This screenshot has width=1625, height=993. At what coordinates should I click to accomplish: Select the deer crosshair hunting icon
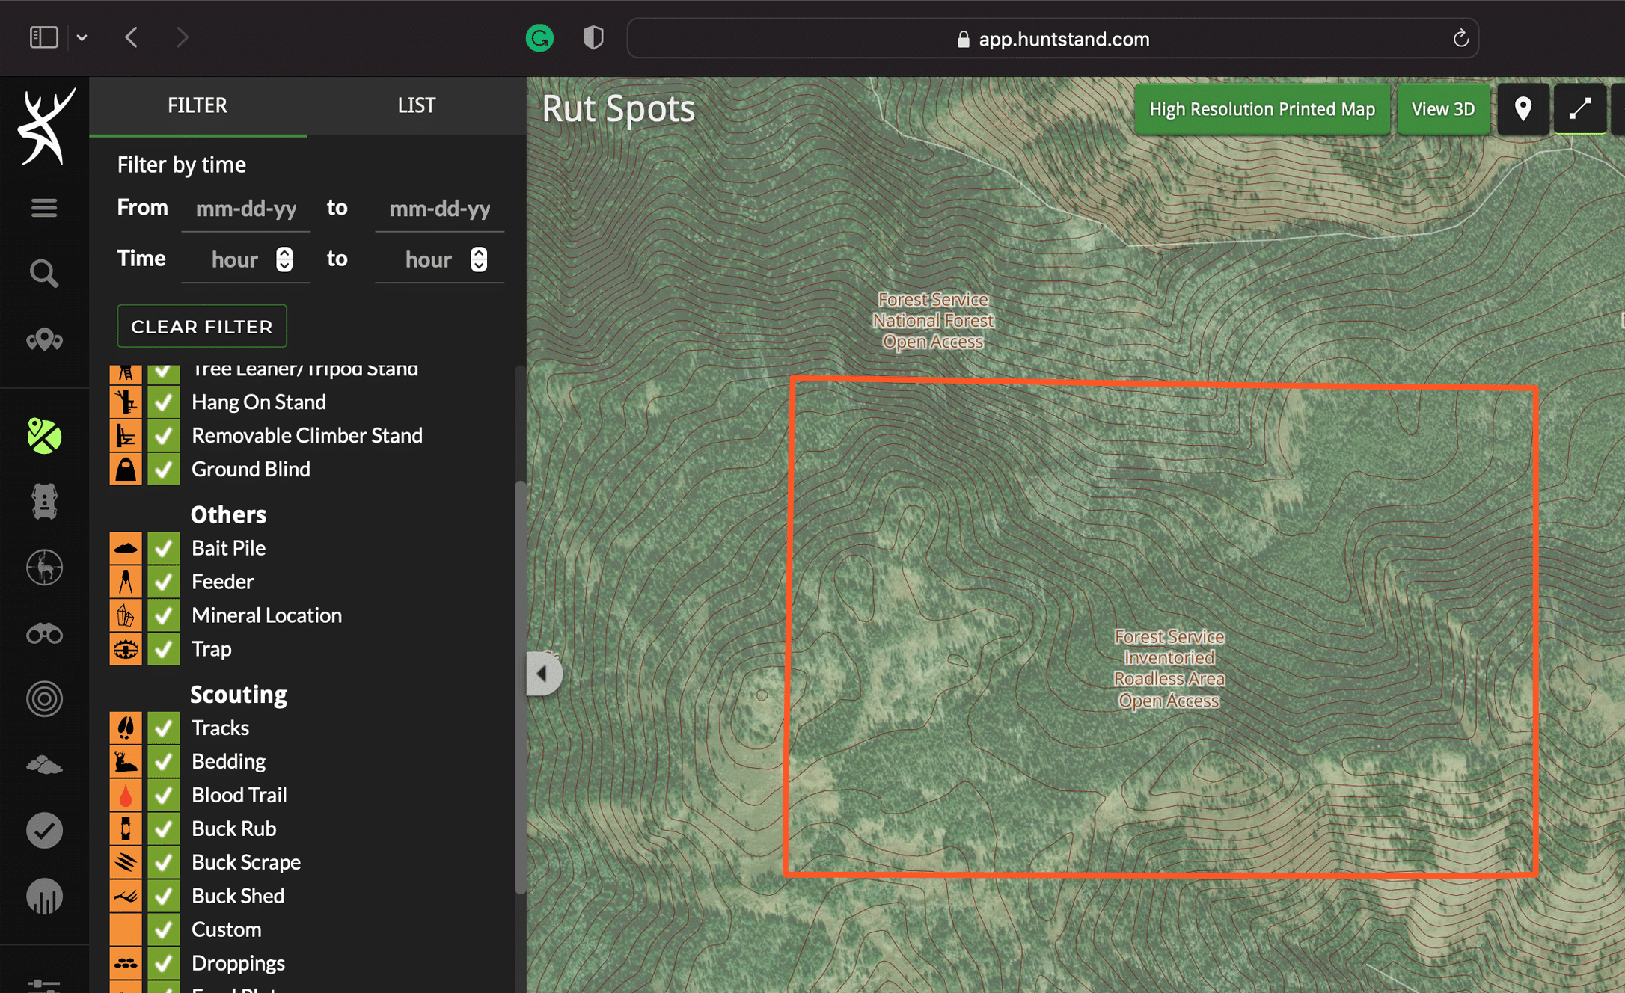pos(44,568)
